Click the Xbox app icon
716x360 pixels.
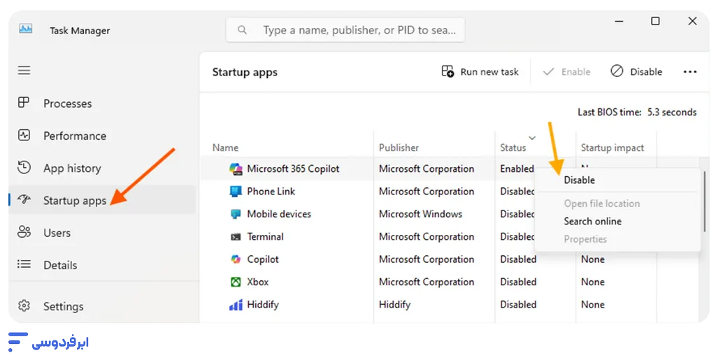(x=236, y=282)
